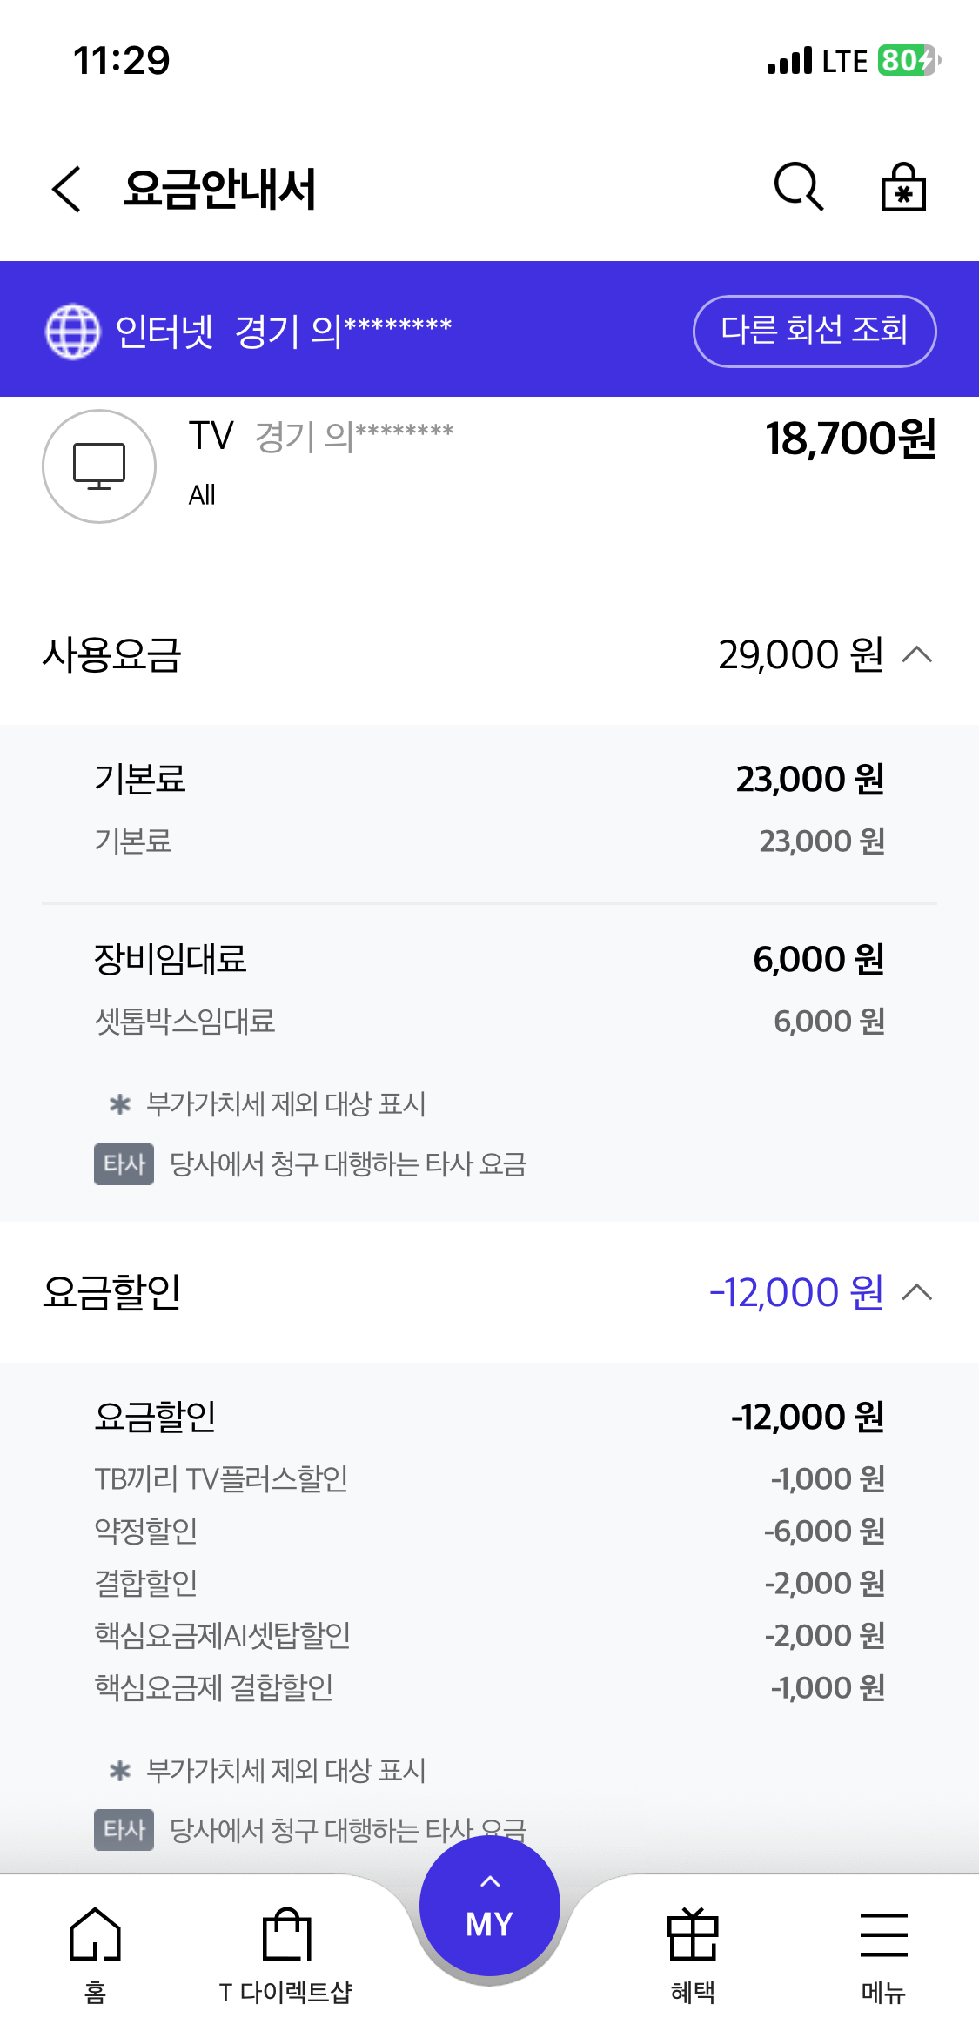
Task: Tap the 핵심요금제AI셋탑할인 row
Action: [223, 1635]
